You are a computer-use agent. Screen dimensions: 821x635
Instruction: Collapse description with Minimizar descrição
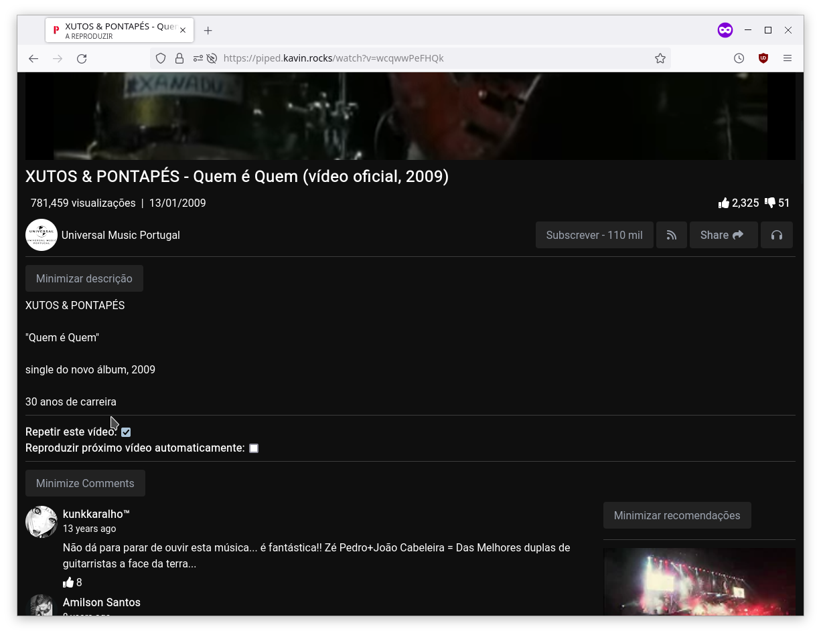tap(84, 278)
